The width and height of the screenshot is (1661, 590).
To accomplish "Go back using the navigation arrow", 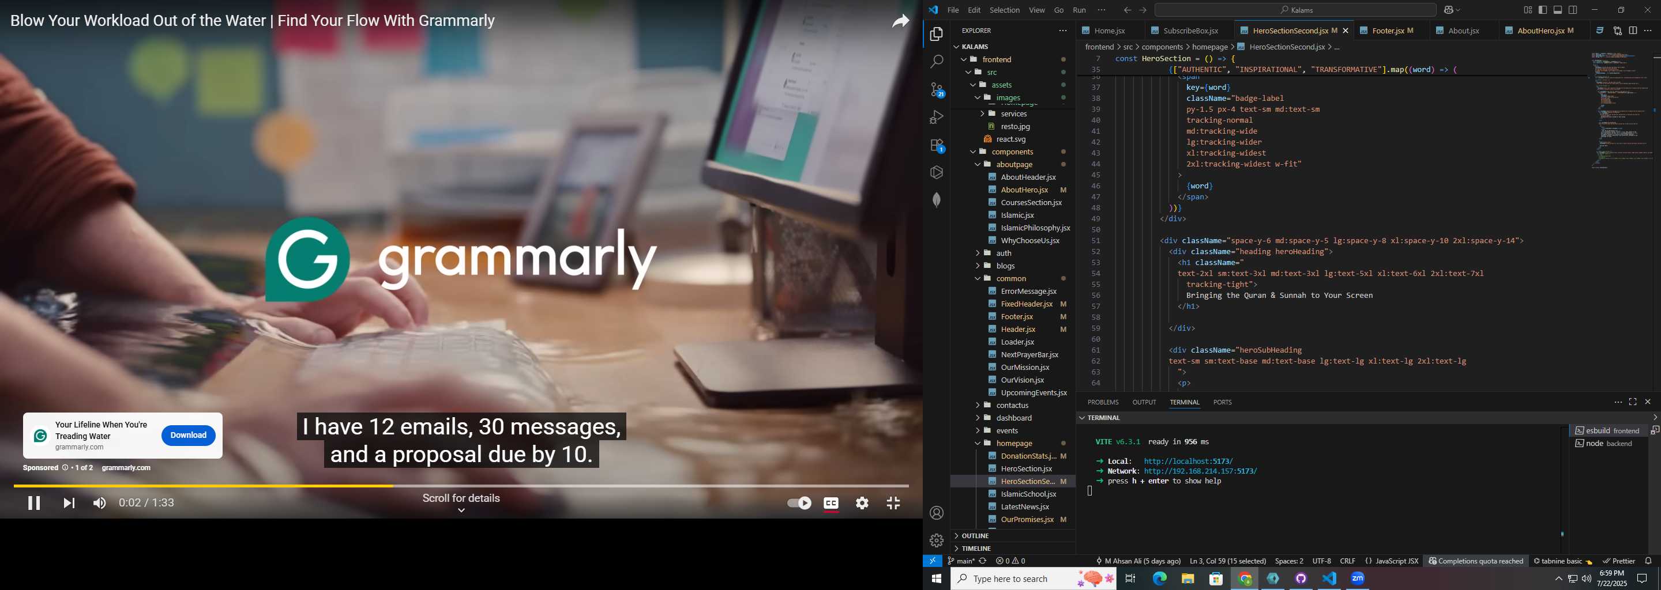I will pos(1127,10).
